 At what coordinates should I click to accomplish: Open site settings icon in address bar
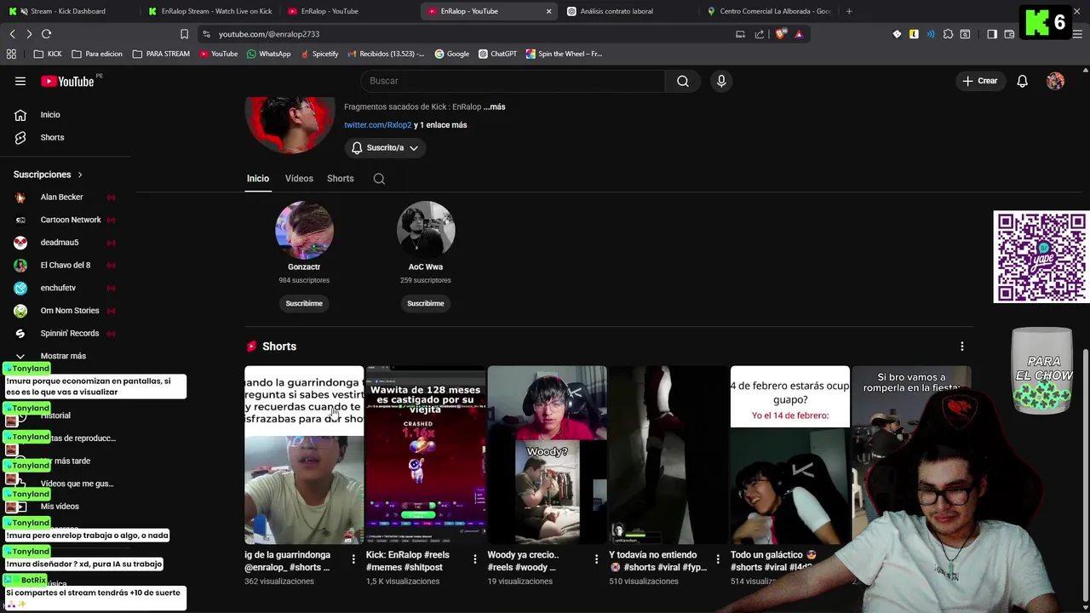point(207,34)
